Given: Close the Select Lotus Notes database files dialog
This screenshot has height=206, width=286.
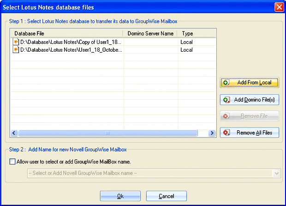Looking at the screenshot, I should pyautogui.click(x=279, y=7).
